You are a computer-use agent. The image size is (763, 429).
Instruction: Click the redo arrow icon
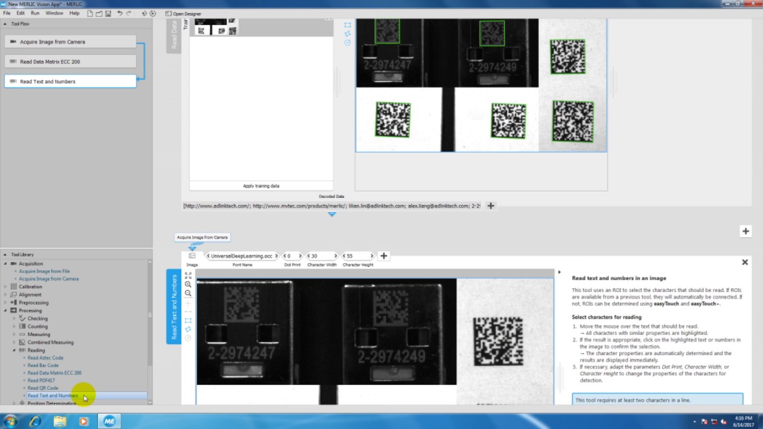tap(129, 13)
